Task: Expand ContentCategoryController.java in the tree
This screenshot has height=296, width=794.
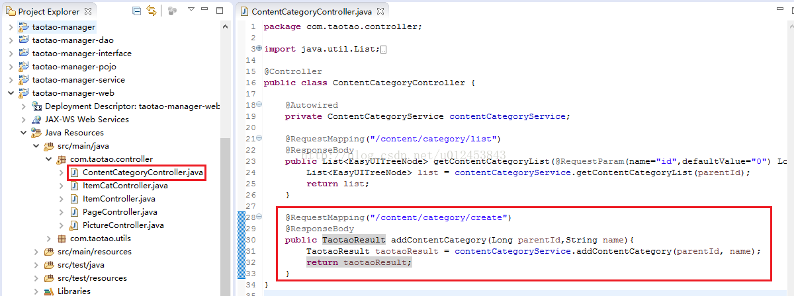Action: (x=62, y=172)
